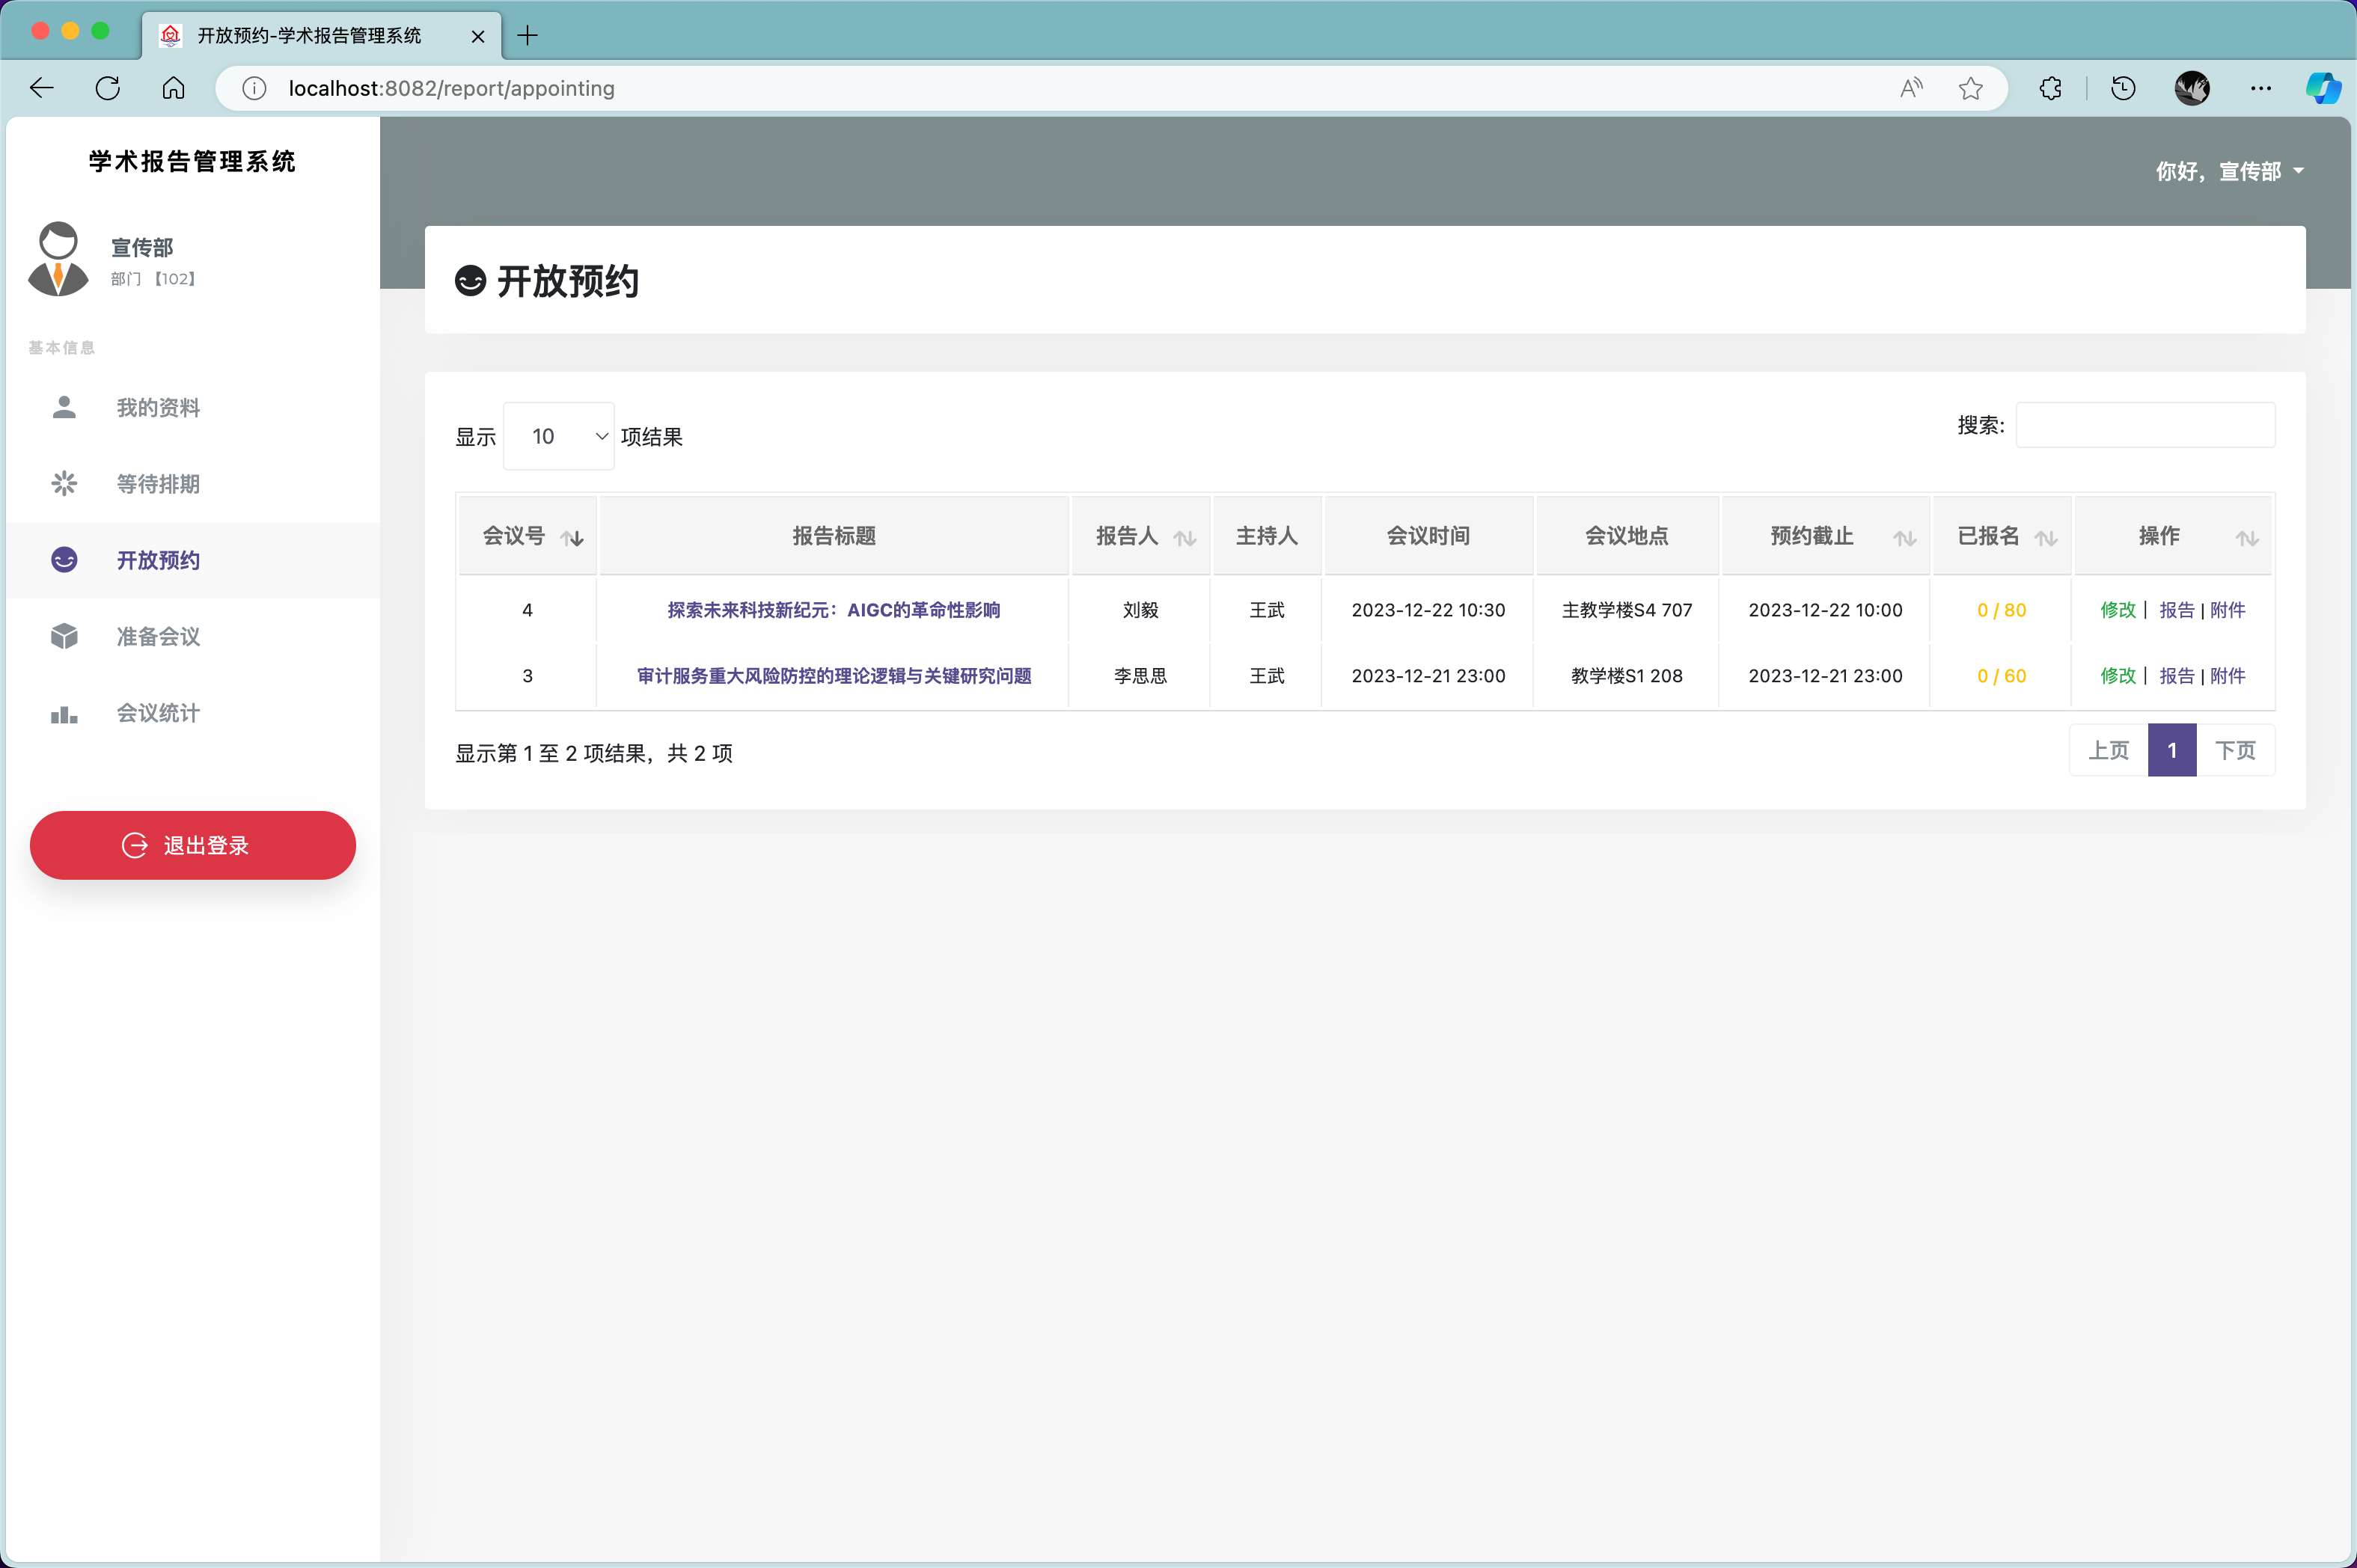The width and height of the screenshot is (2357, 1568).
Task: Open the Copilot sidebar icon
Action: 2322,89
